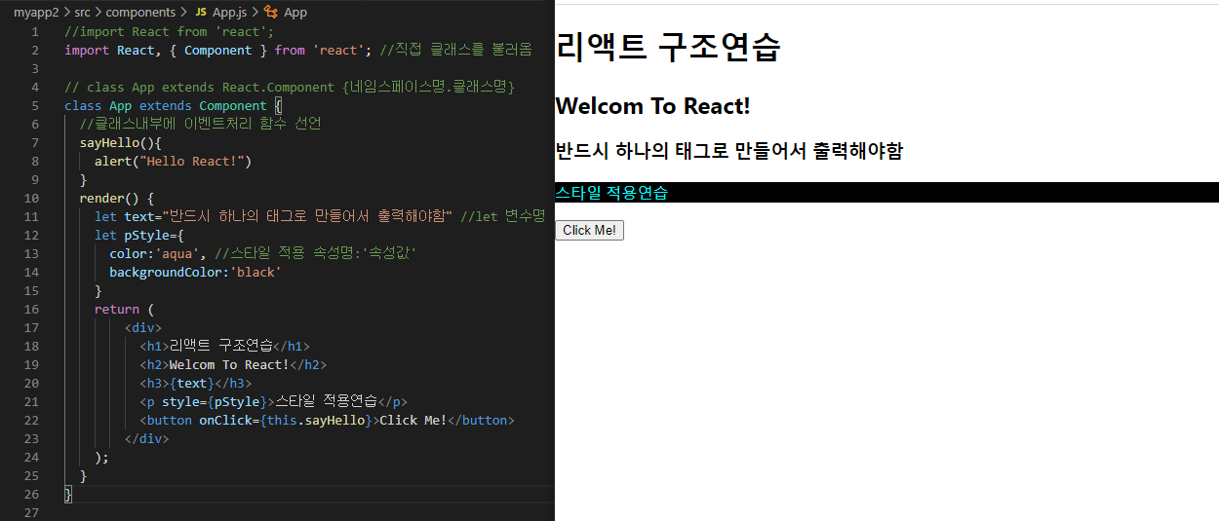
Task: Click the 'render() {' code line
Action: coord(117,198)
